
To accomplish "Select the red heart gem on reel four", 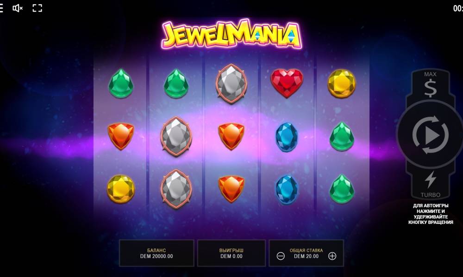I will (x=287, y=83).
